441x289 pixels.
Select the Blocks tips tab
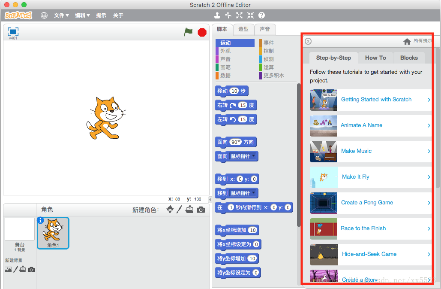pos(409,58)
